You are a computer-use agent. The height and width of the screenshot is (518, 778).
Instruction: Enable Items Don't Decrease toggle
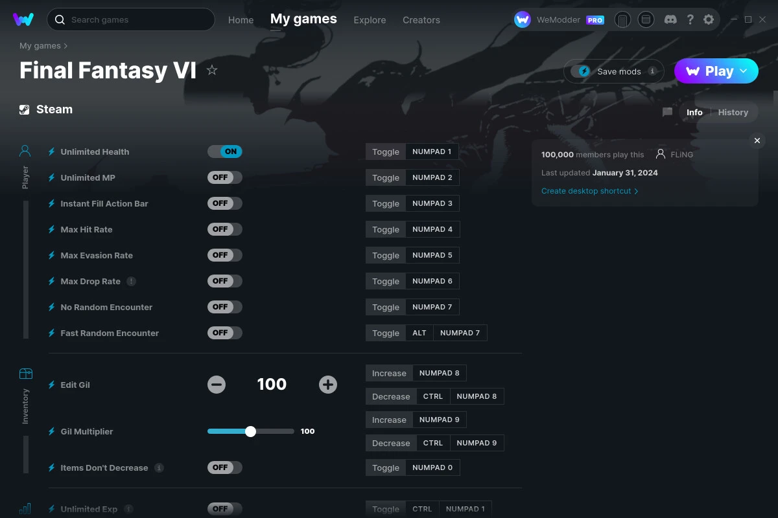coord(225,467)
